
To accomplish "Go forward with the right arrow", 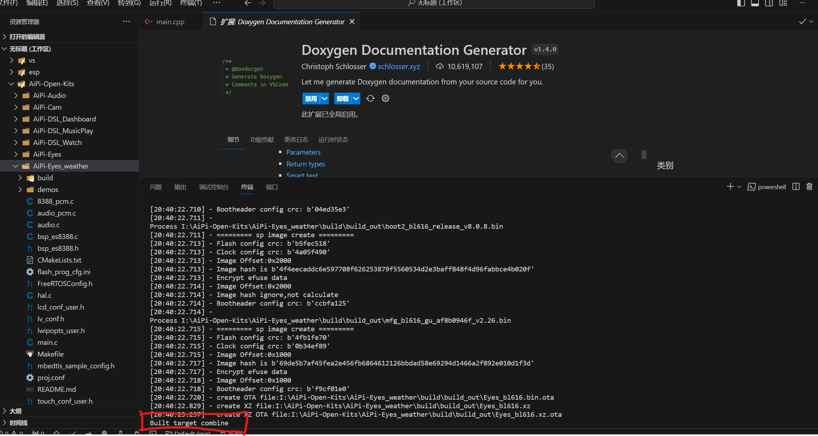I will click(262, 3).
